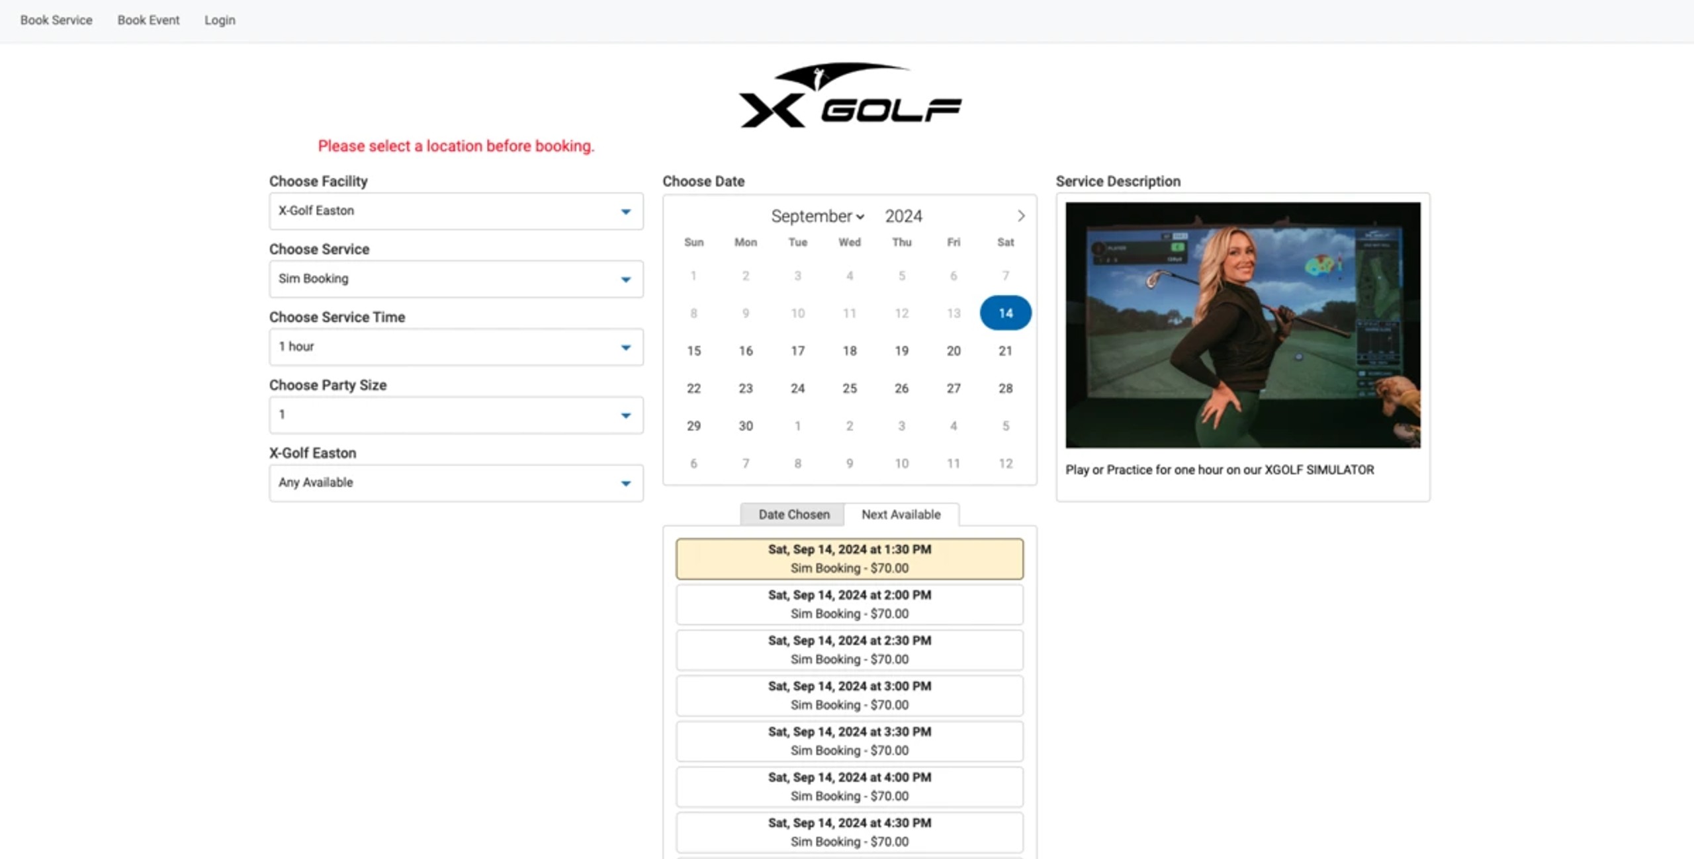Select the 3:30 PM Sim Booking slot
Viewport: 1694px width, 859px height.
[850, 741]
